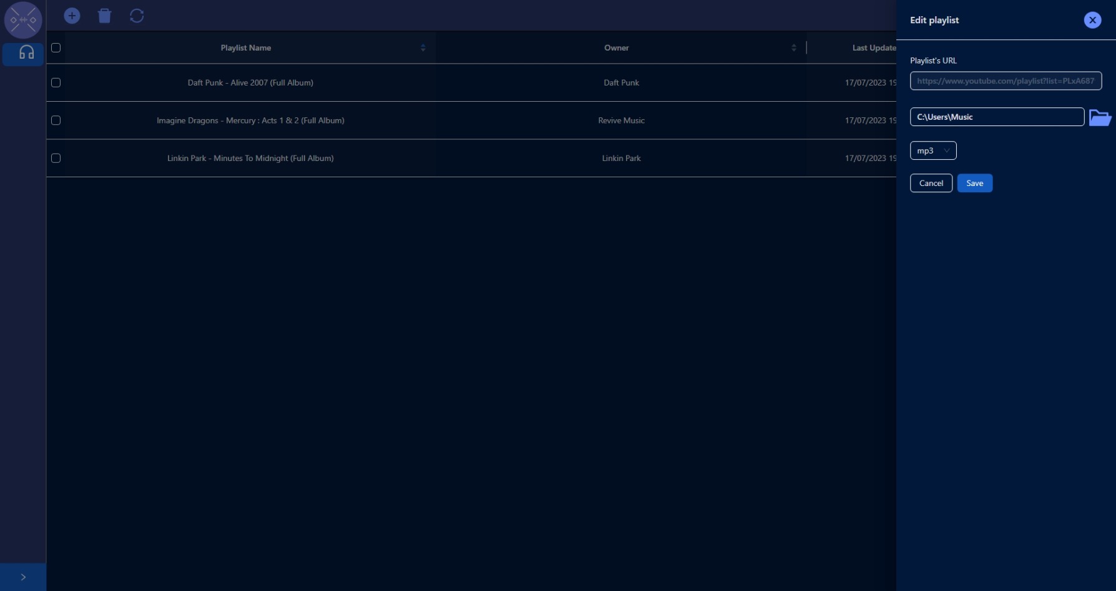Image resolution: width=1116 pixels, height=591 pixels.
Task: Open the folder browse icon beside path field
Action: [1100, 117]
